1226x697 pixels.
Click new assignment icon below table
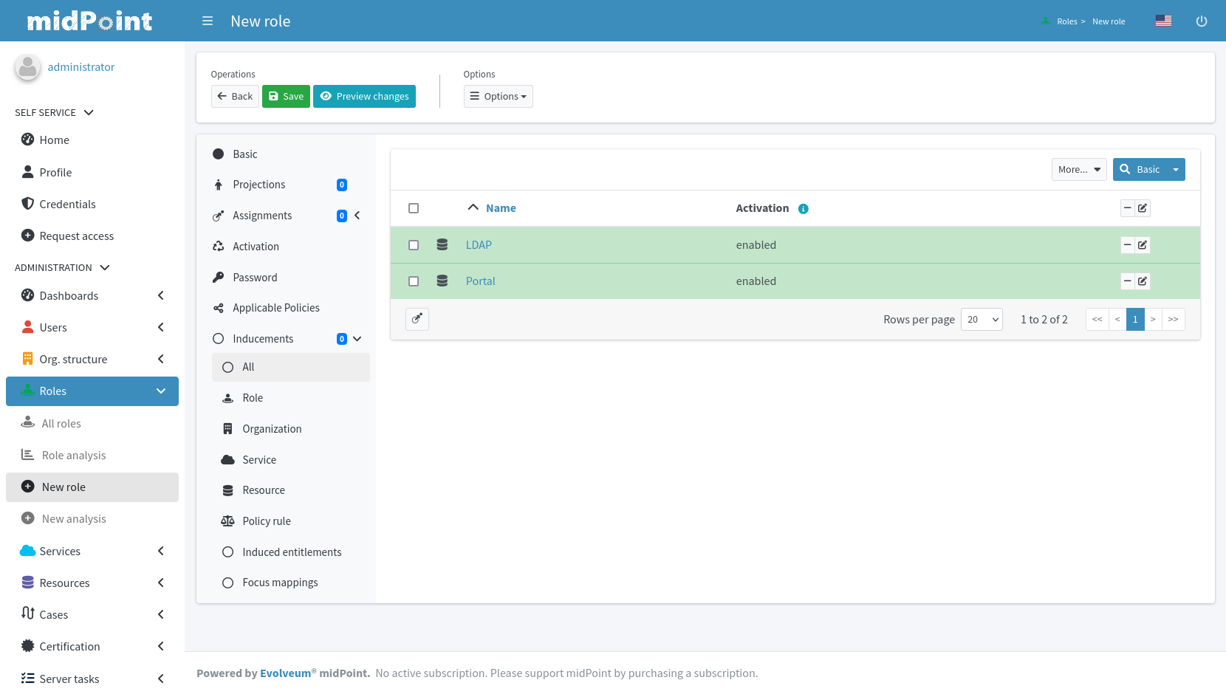coord(417,319)
